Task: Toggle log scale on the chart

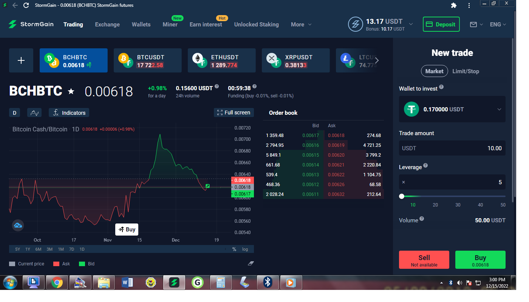Action: [x=245, y=249]
